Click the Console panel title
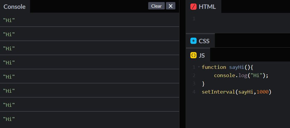 click(x=14, y=6)
